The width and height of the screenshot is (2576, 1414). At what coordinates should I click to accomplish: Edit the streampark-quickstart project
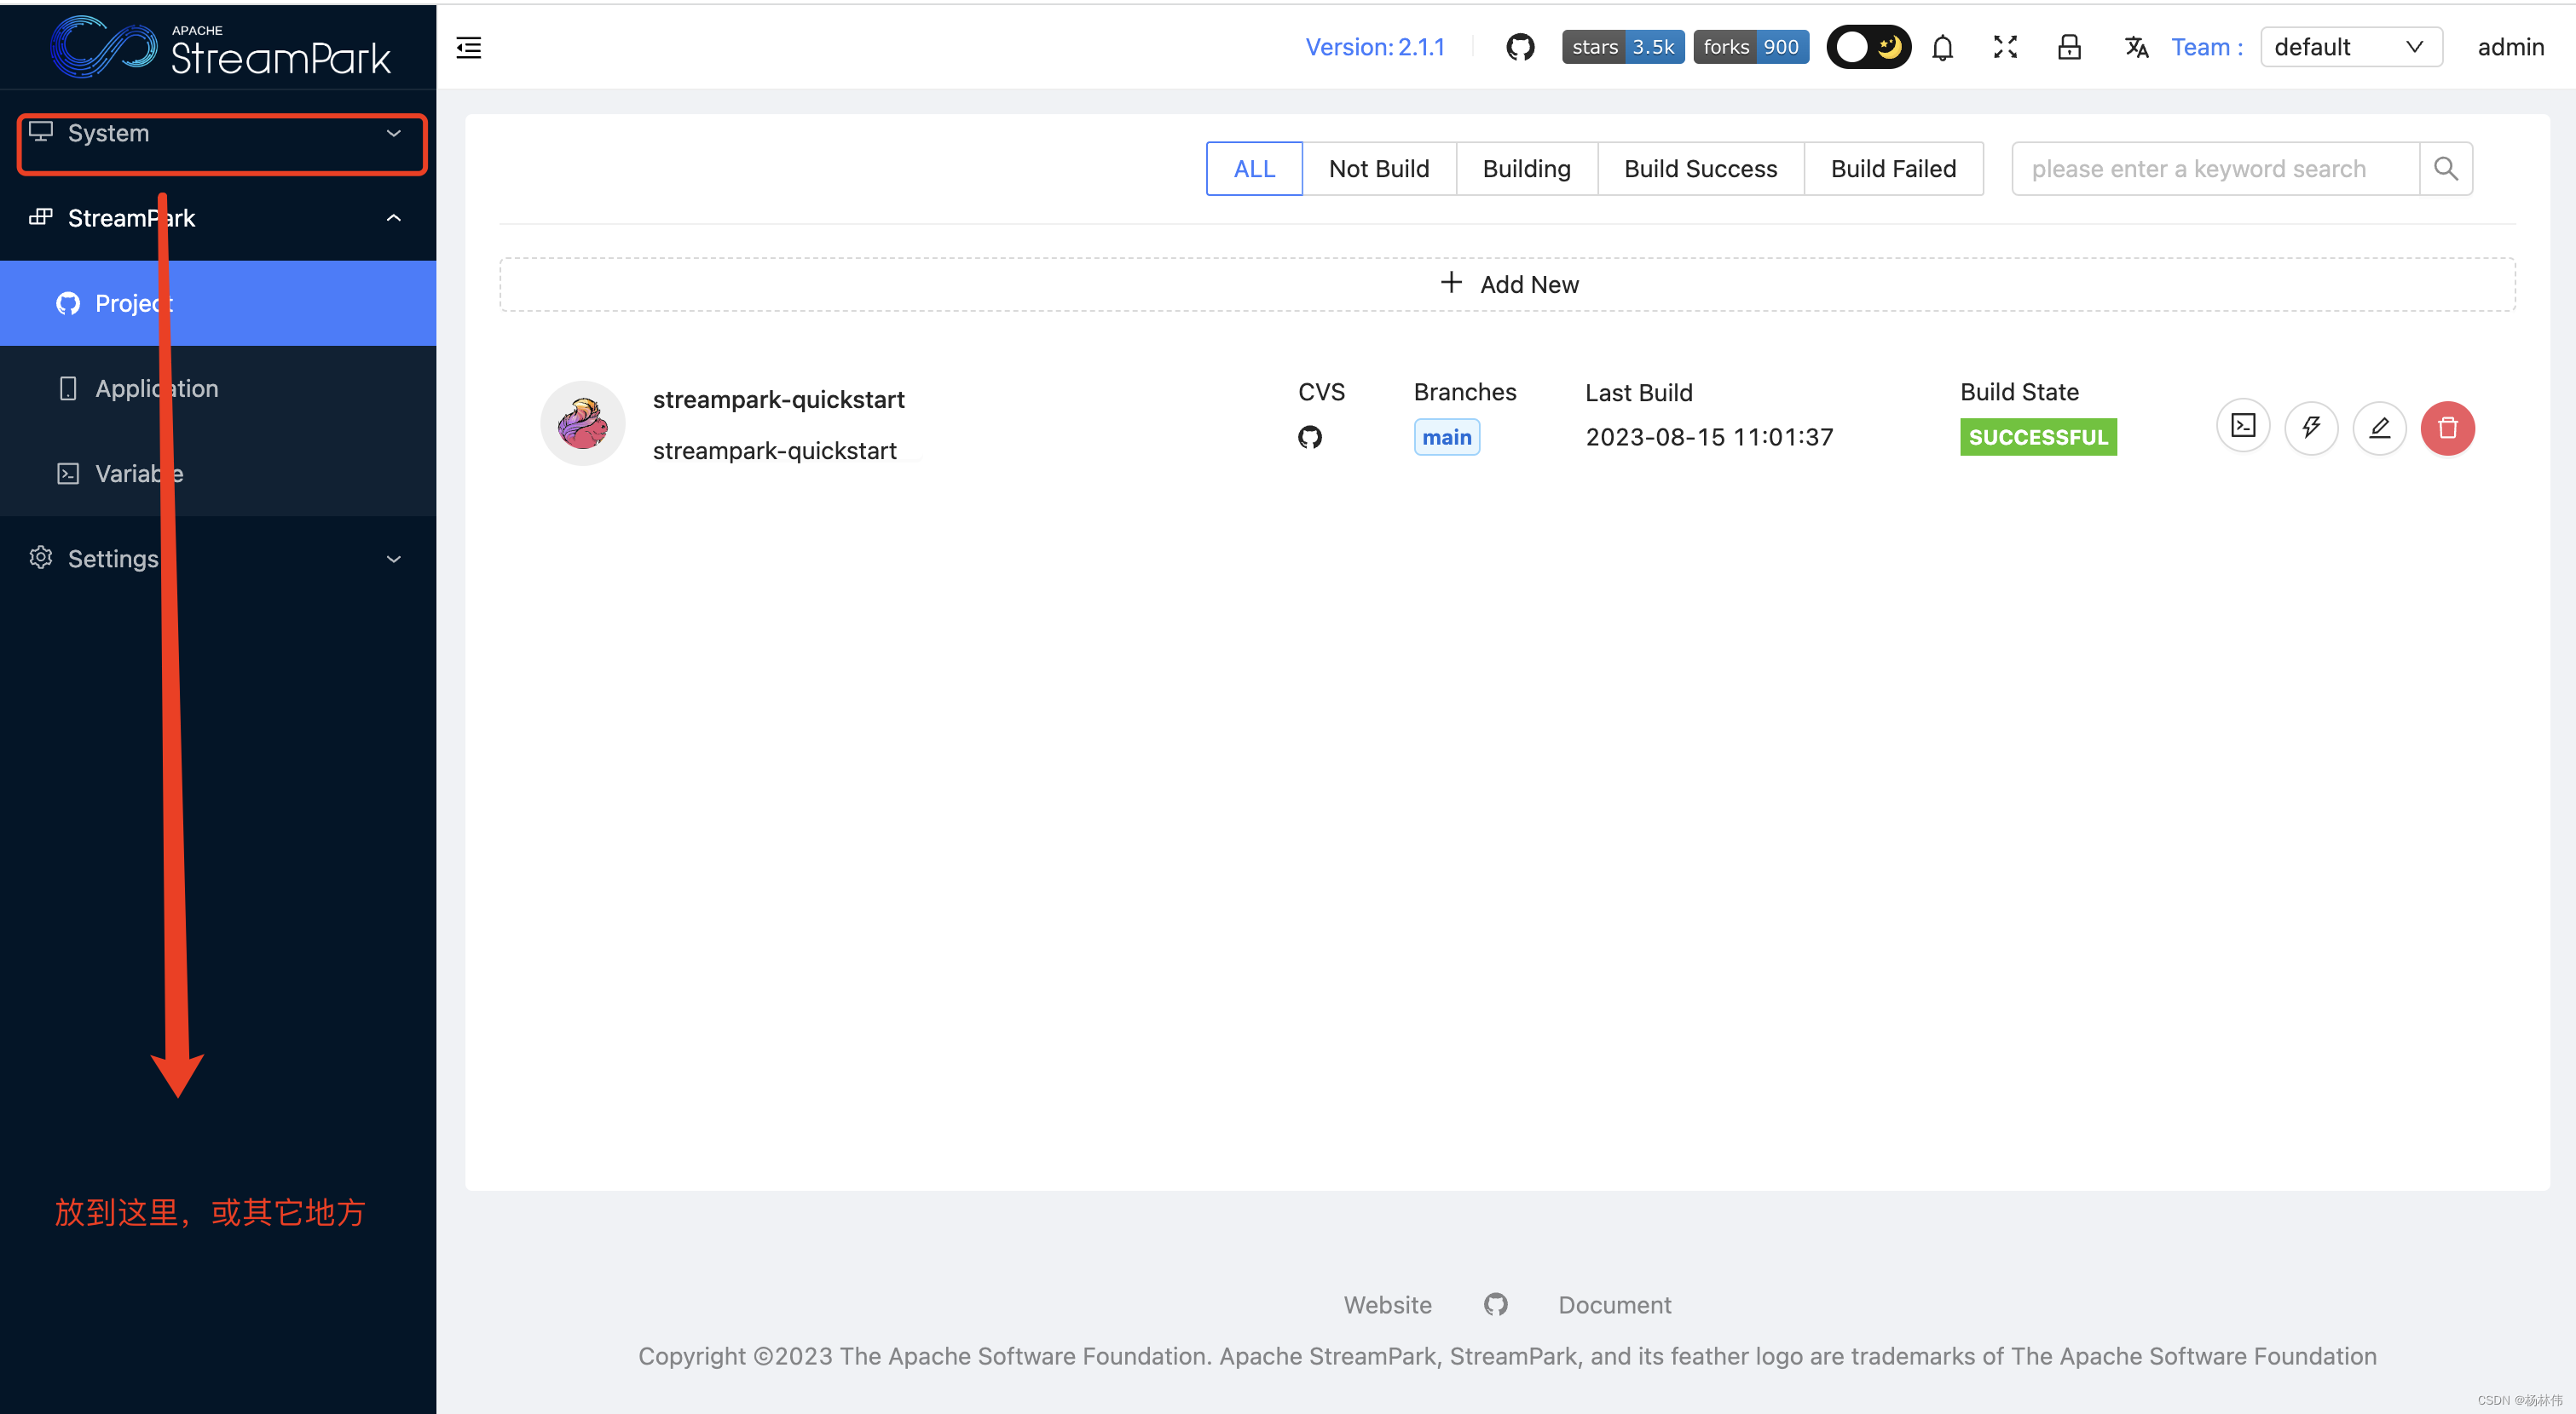click(2379, 428)
